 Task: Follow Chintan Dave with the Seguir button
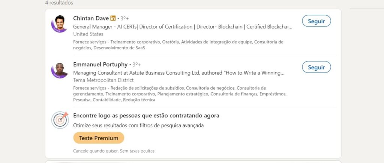tap(316, 21)
